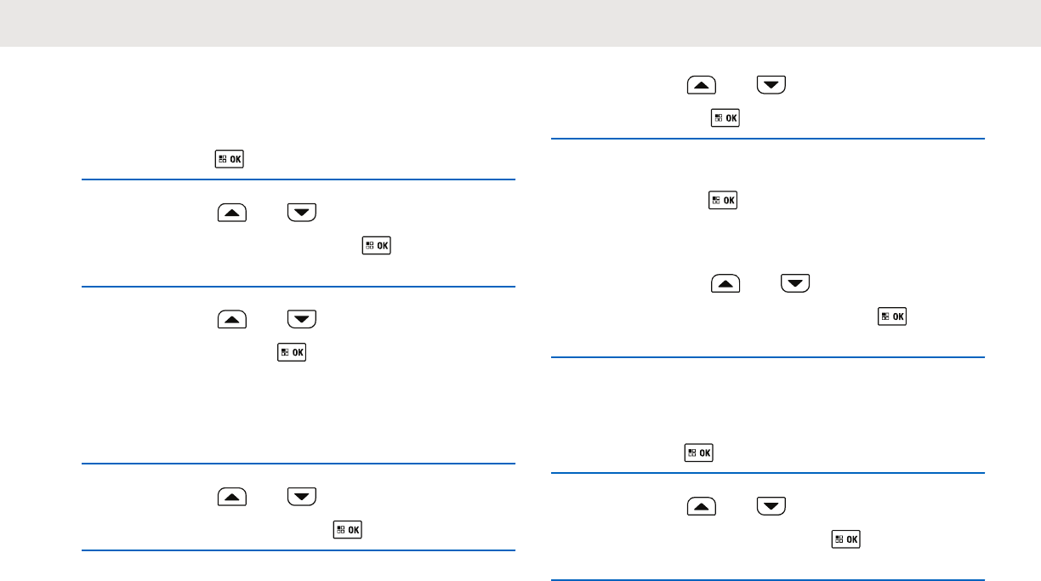Viewport: 1041px width, 581px height.
Task: Click the fourth OK key icon in right column
Action: coord(698,453)
